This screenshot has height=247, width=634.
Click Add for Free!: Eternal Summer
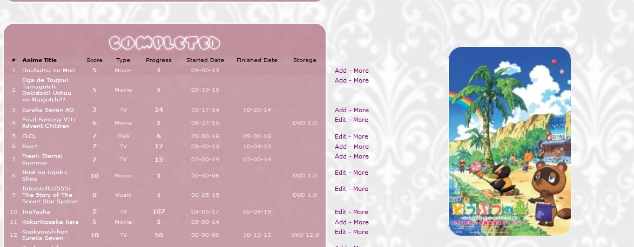pyautogui.click(x=340, y=156)
